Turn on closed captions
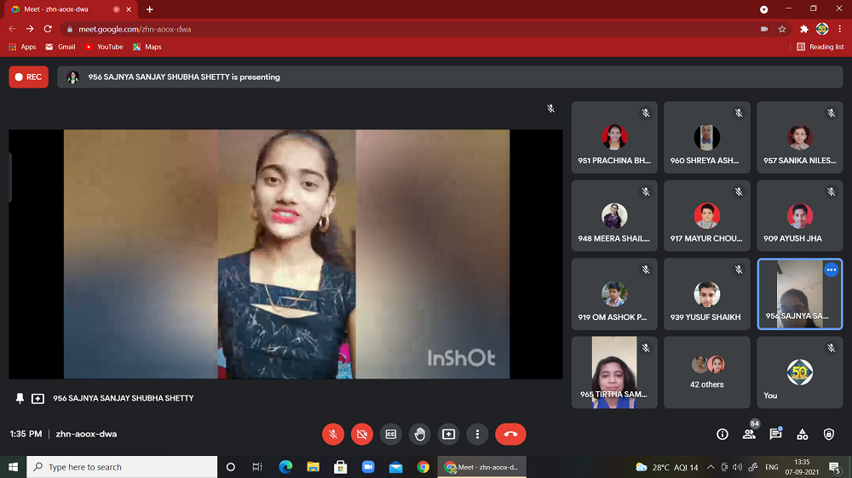852x478 pixels. 391,434
